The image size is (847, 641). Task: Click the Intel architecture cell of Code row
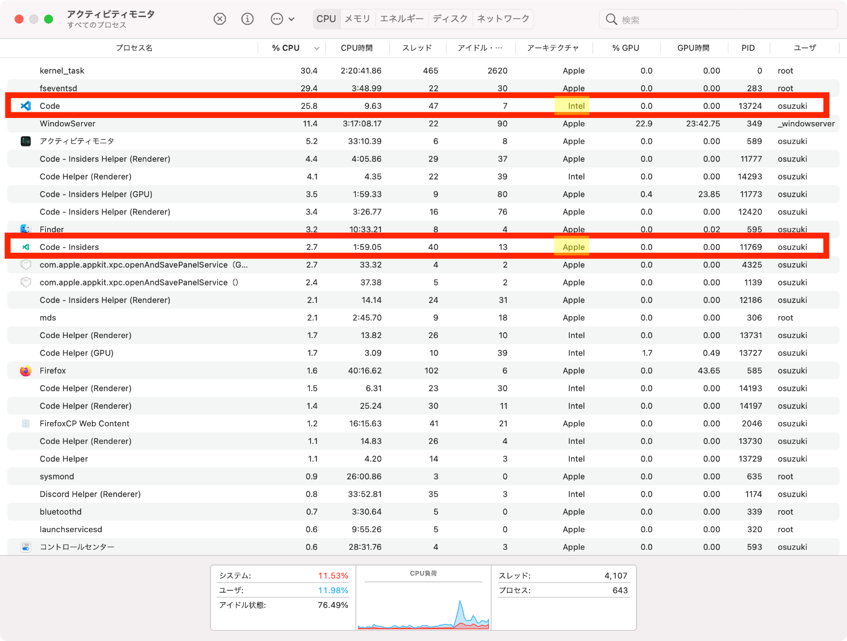click(576, 106)
